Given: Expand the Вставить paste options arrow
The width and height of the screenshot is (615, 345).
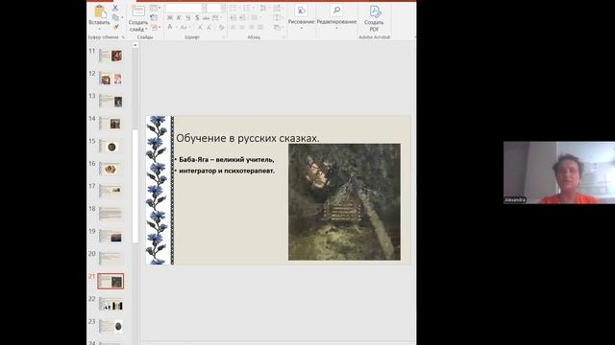Looking at the screenshot, I should tap(99, 29).
